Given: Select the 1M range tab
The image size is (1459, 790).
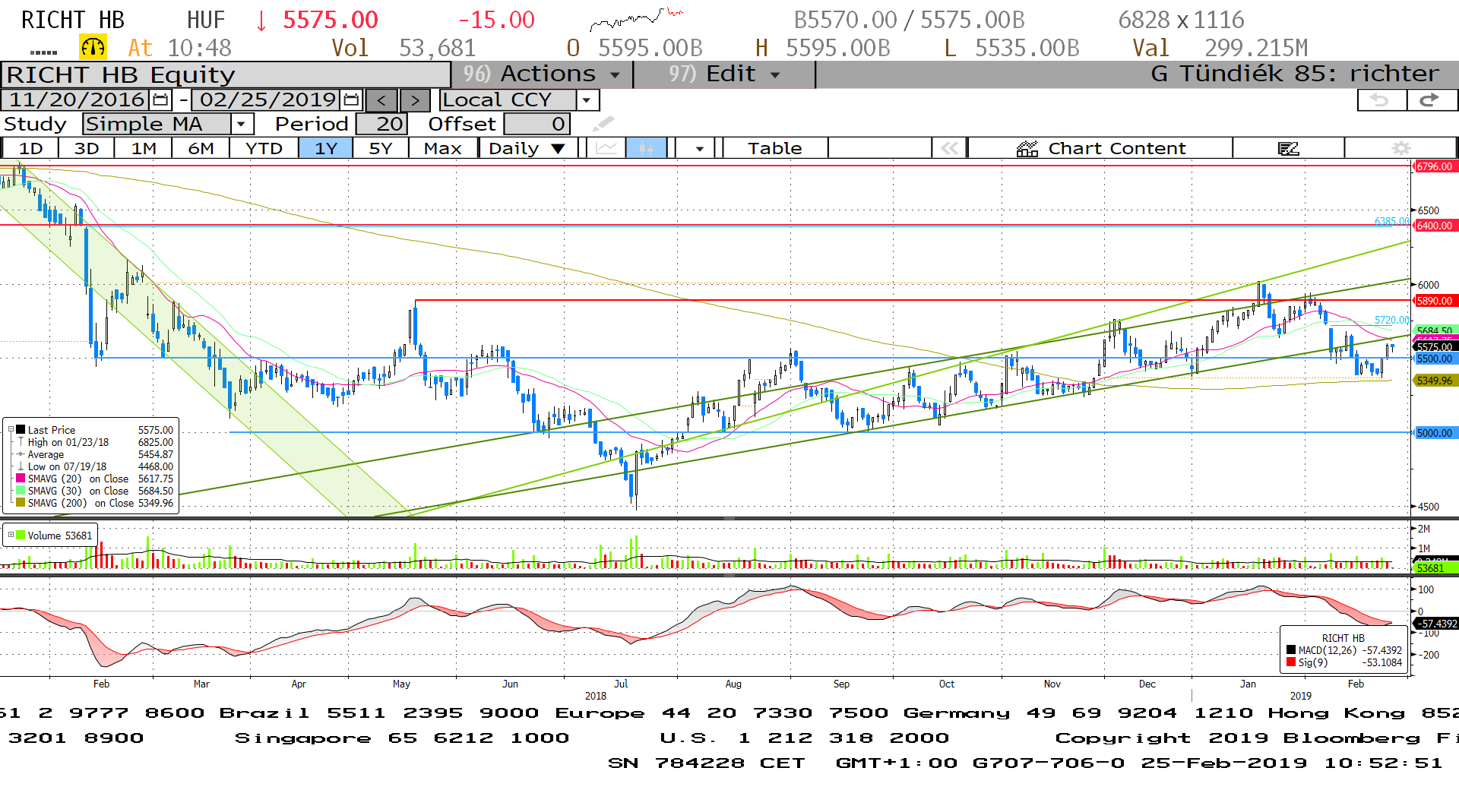Looking at the screenshot, I should click(x=144, y=148).
